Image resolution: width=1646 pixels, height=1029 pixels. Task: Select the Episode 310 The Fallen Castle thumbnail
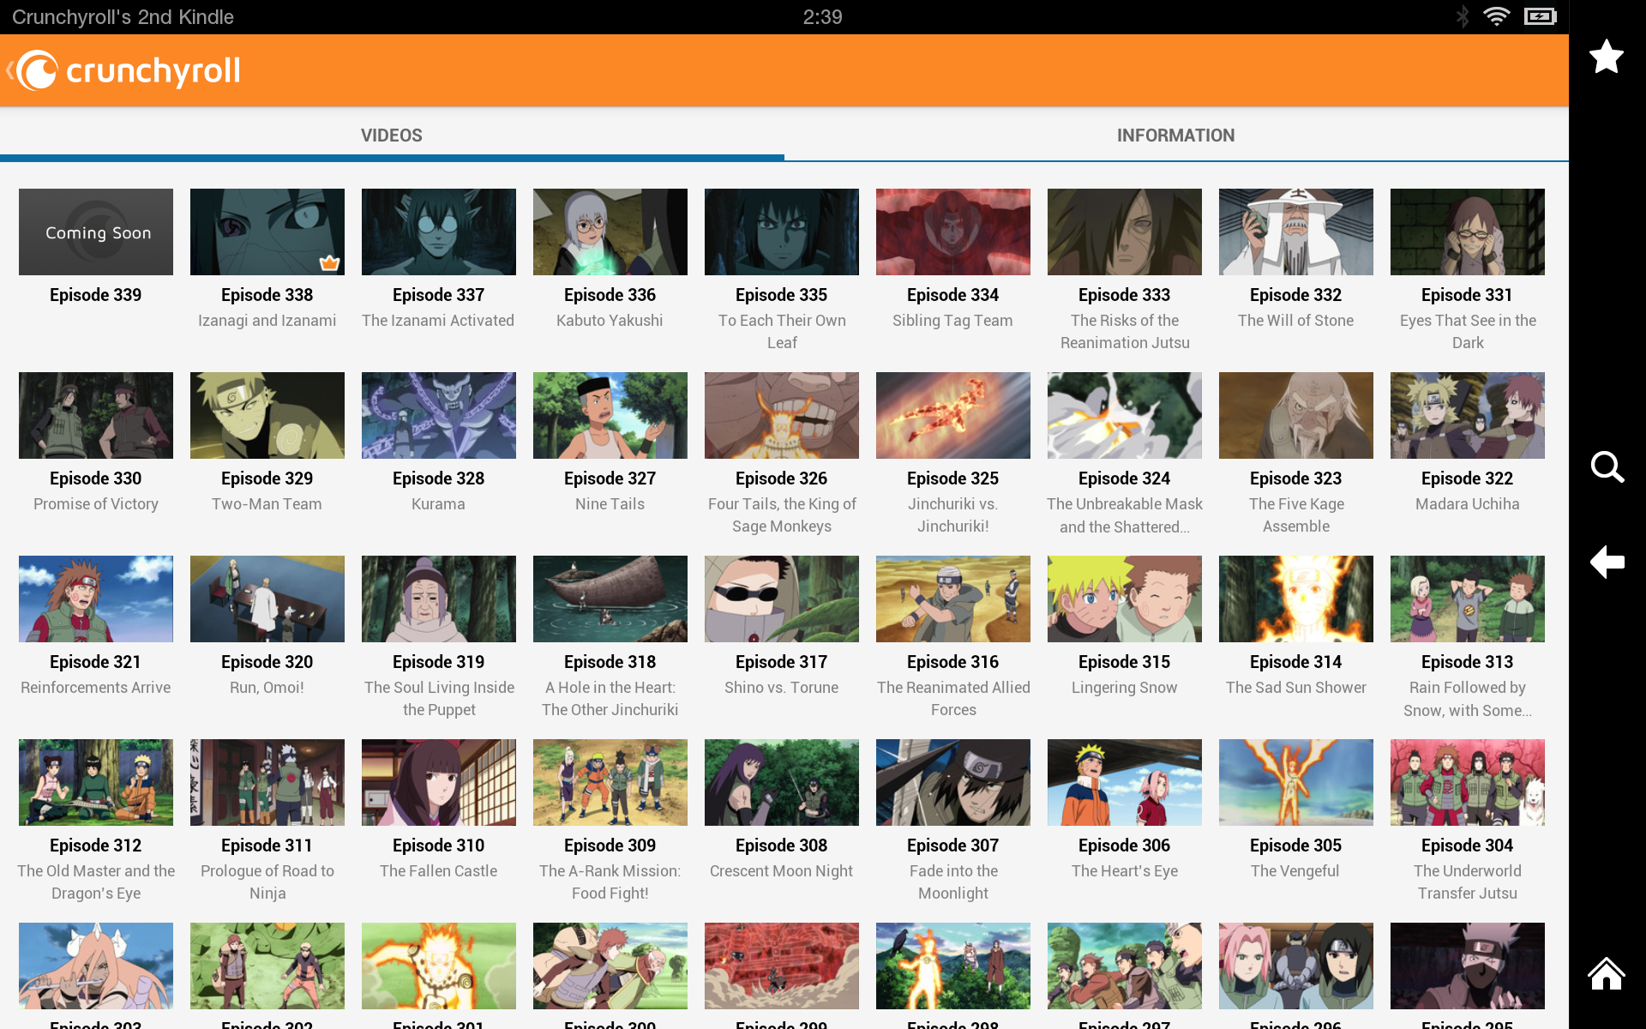point(438,782)
